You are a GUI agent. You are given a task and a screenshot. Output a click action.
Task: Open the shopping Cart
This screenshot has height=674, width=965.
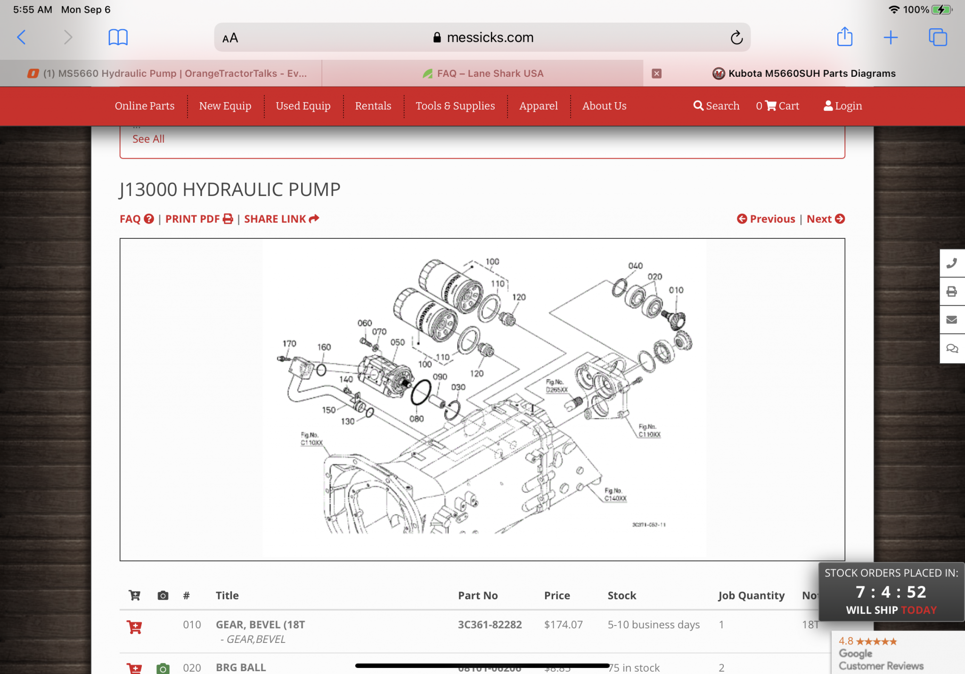(x=778, y=106)
